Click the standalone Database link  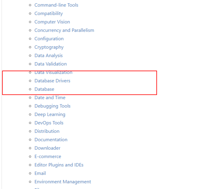pyautogui.click(x=44, y=89)
